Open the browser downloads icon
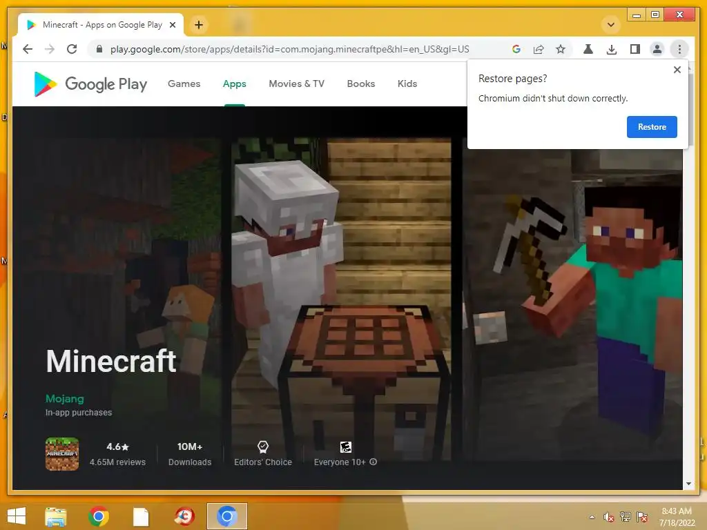707x530 pixels. [x=612, y=49]
